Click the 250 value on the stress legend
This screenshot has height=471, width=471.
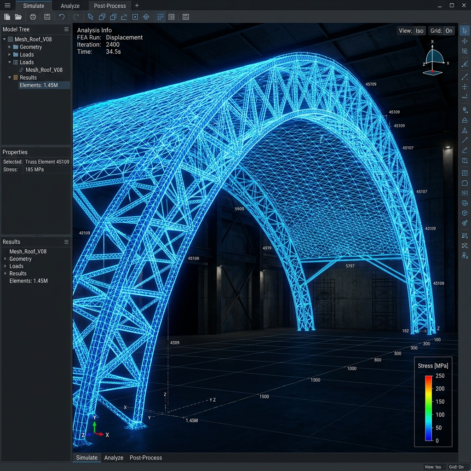[440, 376]
